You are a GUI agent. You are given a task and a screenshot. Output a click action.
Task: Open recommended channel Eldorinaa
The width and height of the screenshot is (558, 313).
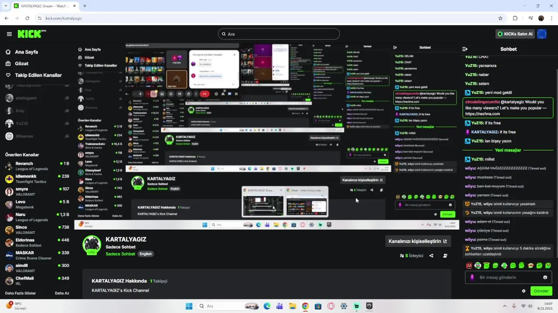[37, 243]
